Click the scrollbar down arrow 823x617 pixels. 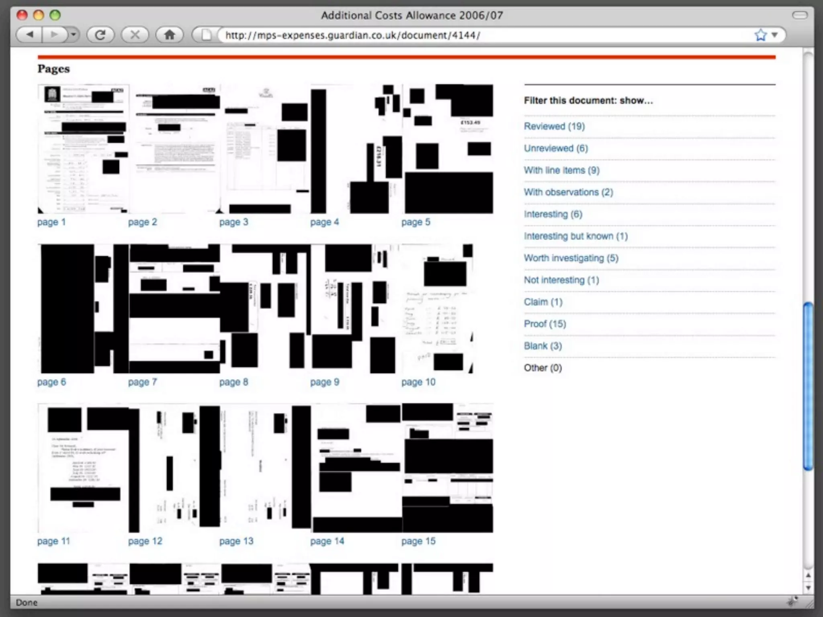[808, 588]
